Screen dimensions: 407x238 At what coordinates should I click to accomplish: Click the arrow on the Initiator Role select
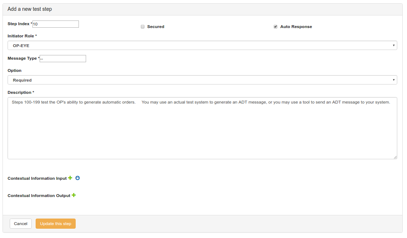click(x=394, y=46)
